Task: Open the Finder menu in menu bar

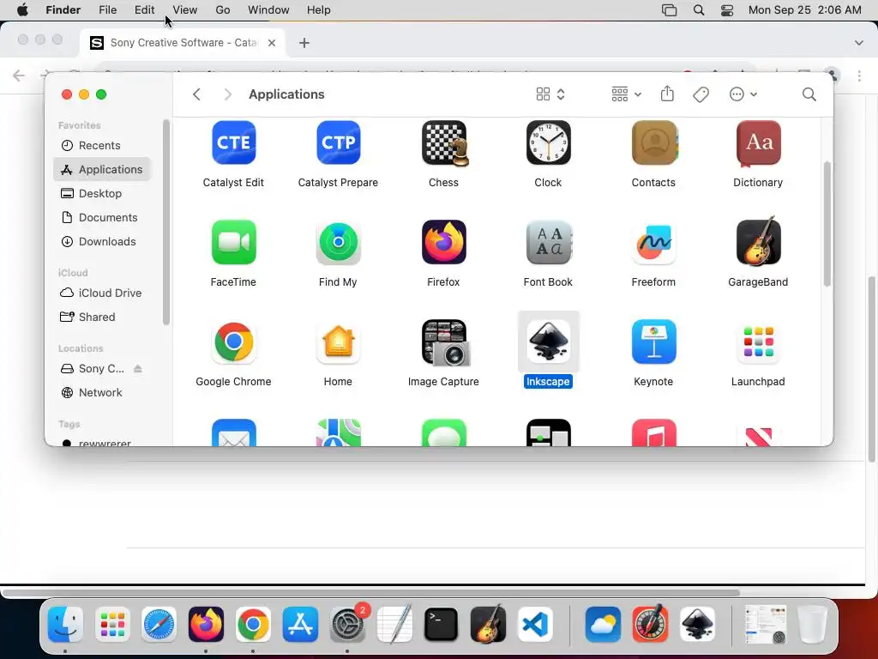Action: click(63, 10)
